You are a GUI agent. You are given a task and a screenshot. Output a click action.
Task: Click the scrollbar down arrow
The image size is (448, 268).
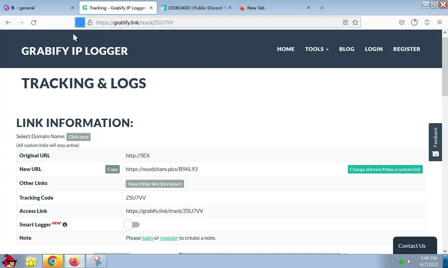coord(445,251)
